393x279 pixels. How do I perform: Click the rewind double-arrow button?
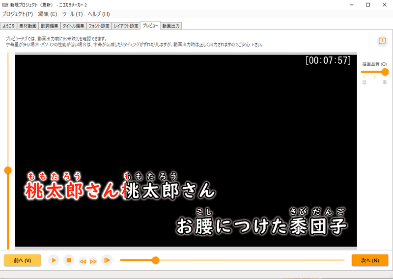point(83,262)
